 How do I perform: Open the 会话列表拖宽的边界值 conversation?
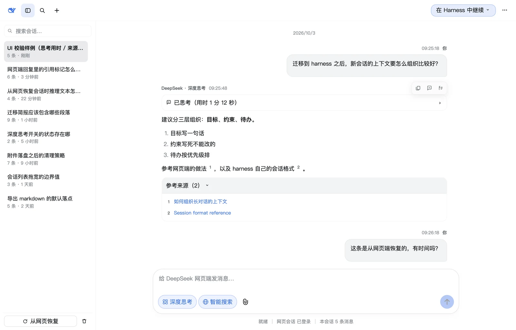[x=46, y=180]
